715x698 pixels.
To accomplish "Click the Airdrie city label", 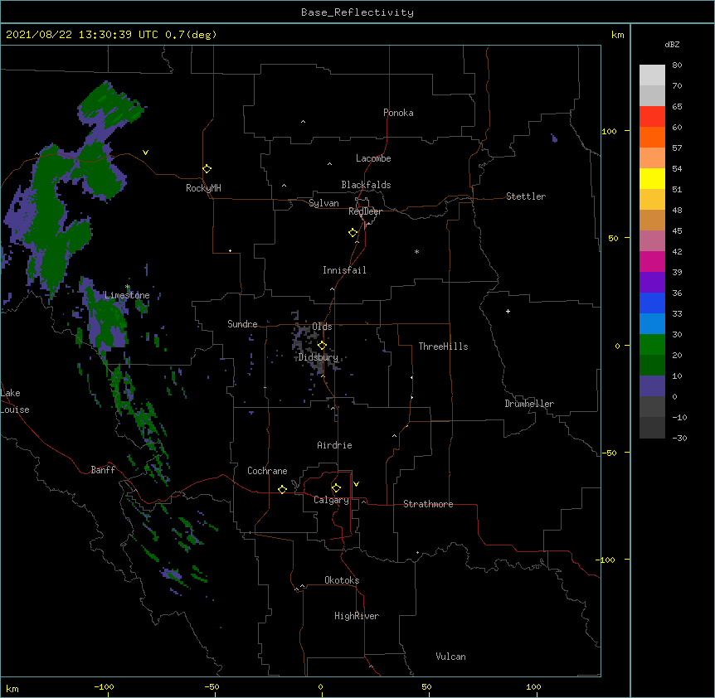I will tap(335, 445).
